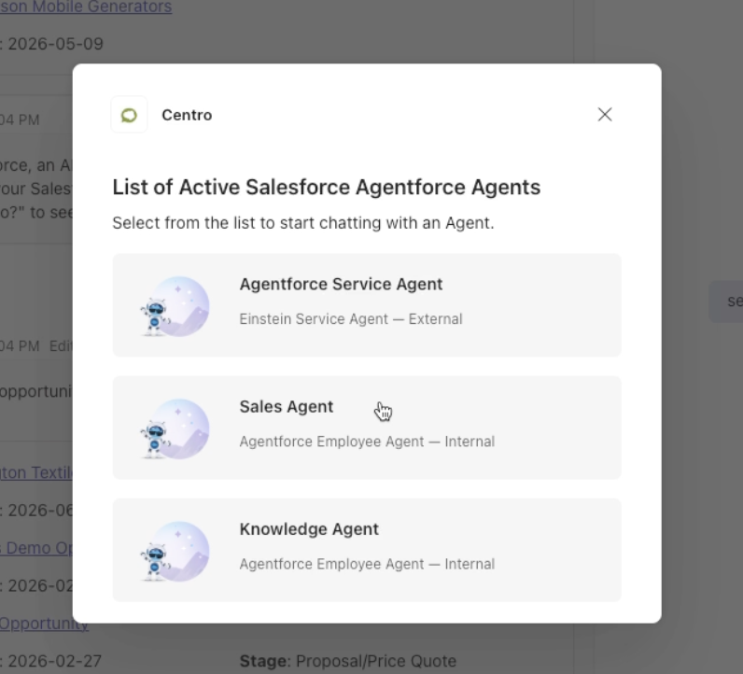Click the Sales Agent robot avatar

(x=175, y=429)
